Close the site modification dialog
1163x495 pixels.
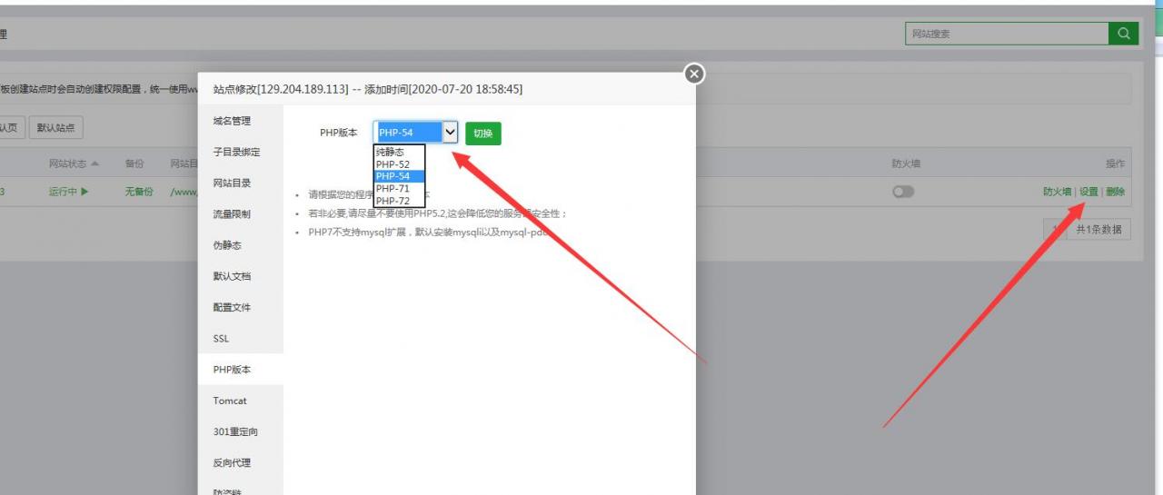[x=694, y=74]
